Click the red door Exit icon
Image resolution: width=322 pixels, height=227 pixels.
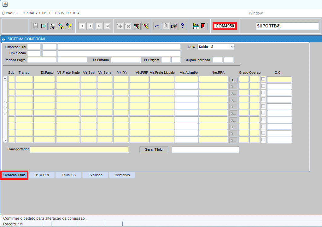point(204,26)
